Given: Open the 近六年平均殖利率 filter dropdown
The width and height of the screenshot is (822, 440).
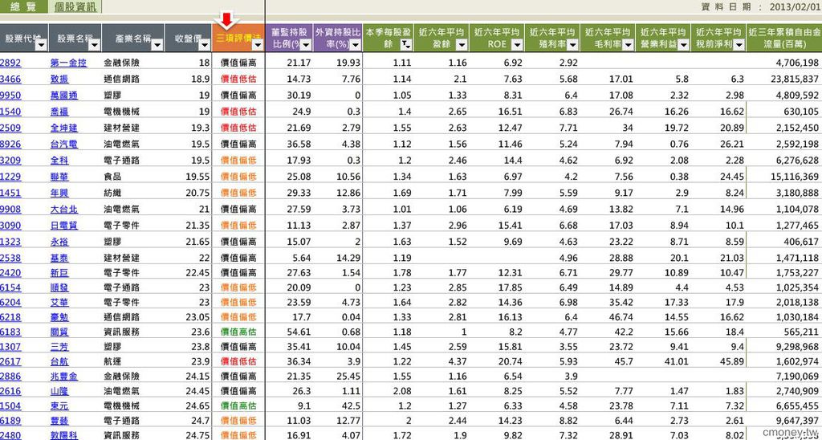Looking at the screenshot, I should tap(572, 45).
